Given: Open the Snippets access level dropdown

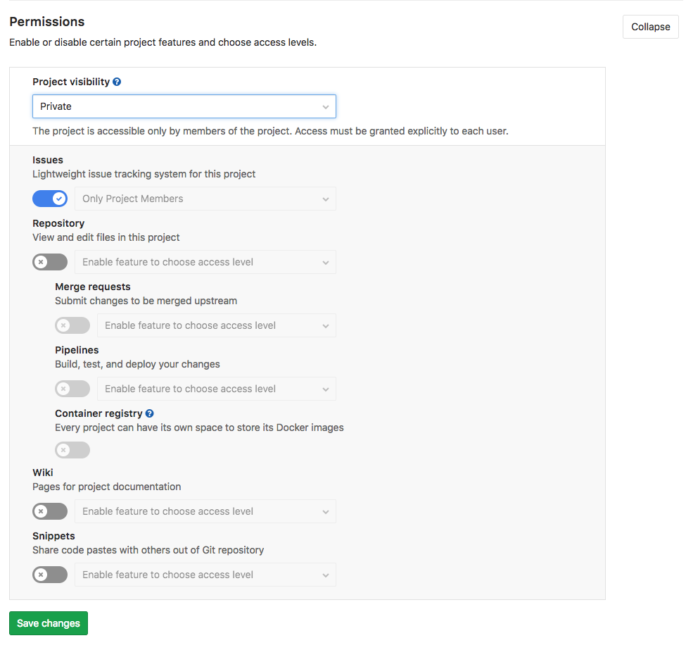Looking at the screenshot, I should point(205,574).
